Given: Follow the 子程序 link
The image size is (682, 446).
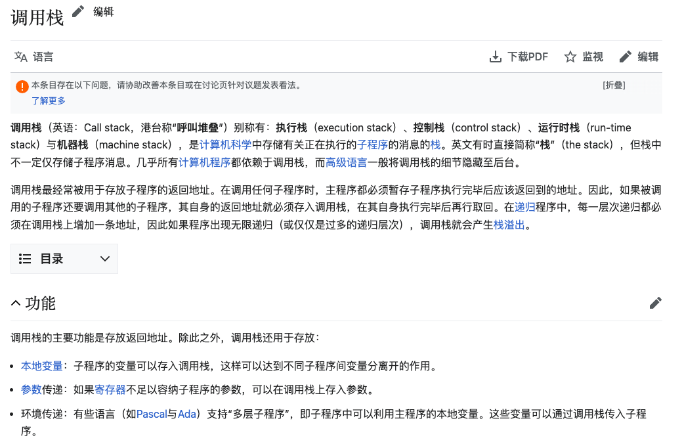Looking at the screenshot, I should (372, 145).
